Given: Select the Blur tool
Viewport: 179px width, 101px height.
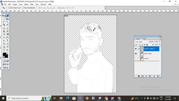Looking at the screenshot, I should point(4,37).
